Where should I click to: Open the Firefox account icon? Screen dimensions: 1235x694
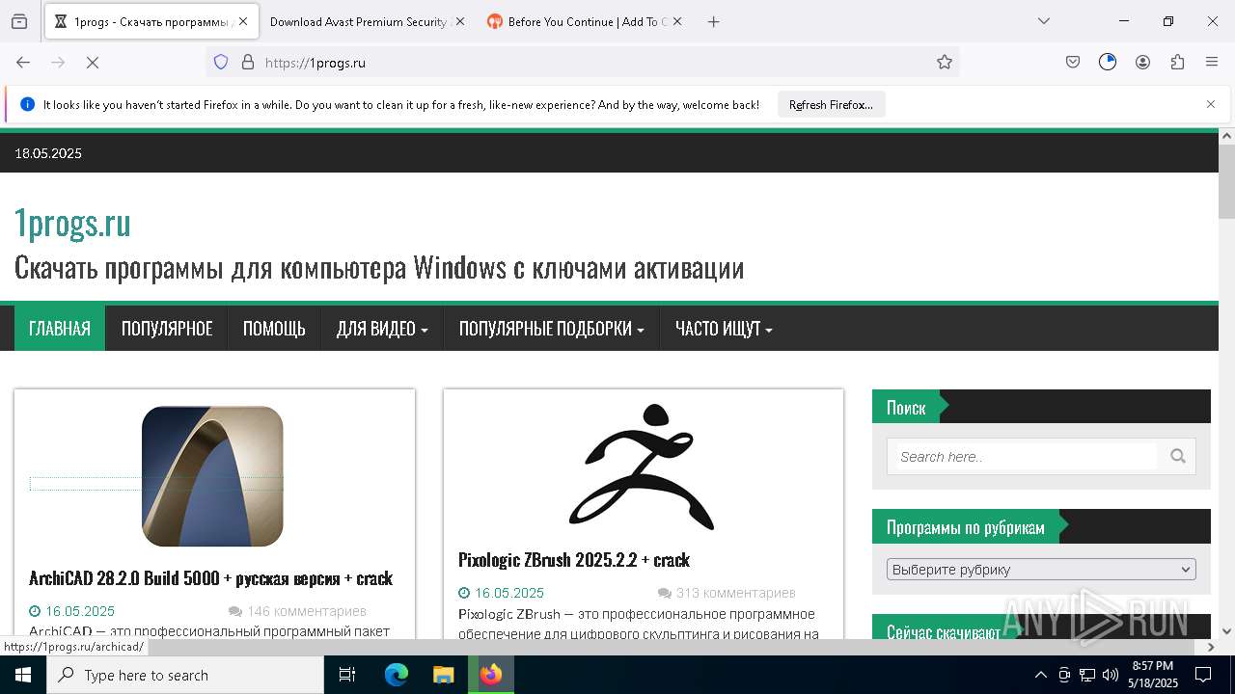tap(1142, 62)
